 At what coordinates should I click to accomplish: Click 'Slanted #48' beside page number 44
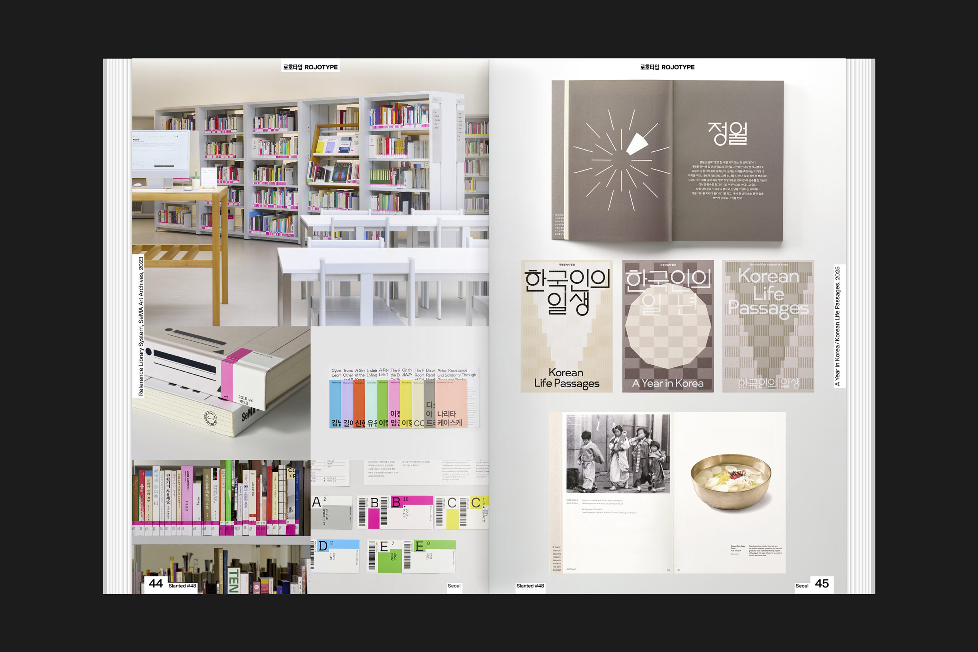[182, 586]
